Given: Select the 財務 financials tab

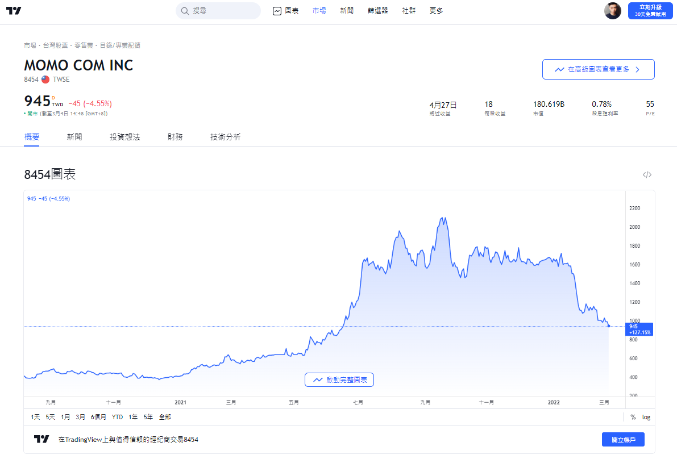Looking at the screenshot, I should pos(175,137).
